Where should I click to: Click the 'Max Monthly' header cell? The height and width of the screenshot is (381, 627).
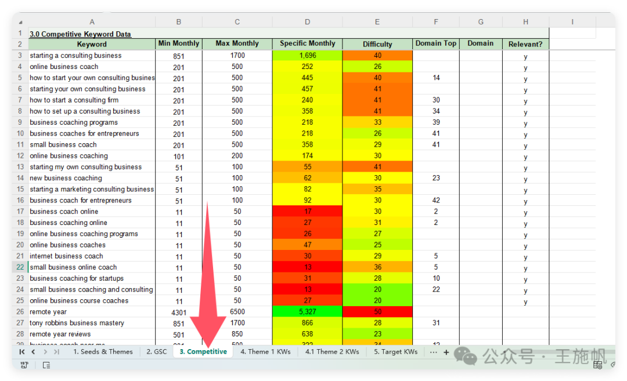tap(237, 43)
